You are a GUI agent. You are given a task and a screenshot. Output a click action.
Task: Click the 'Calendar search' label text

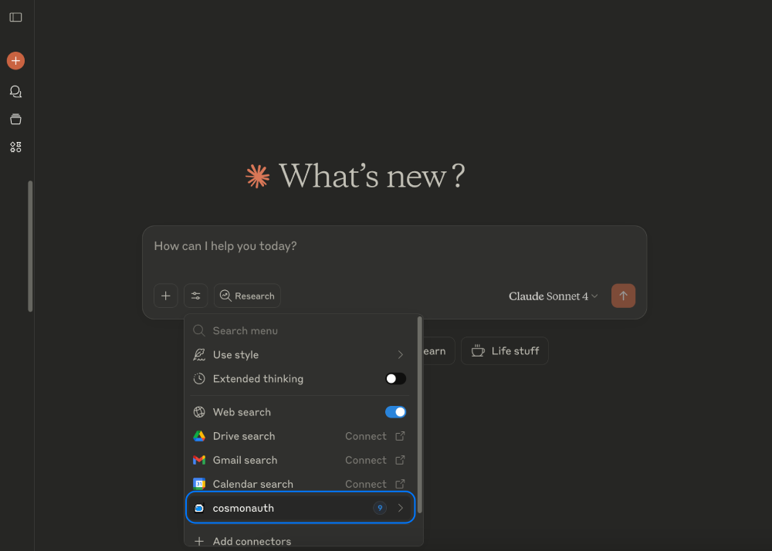pyautogui.click(x=252, y=484)
